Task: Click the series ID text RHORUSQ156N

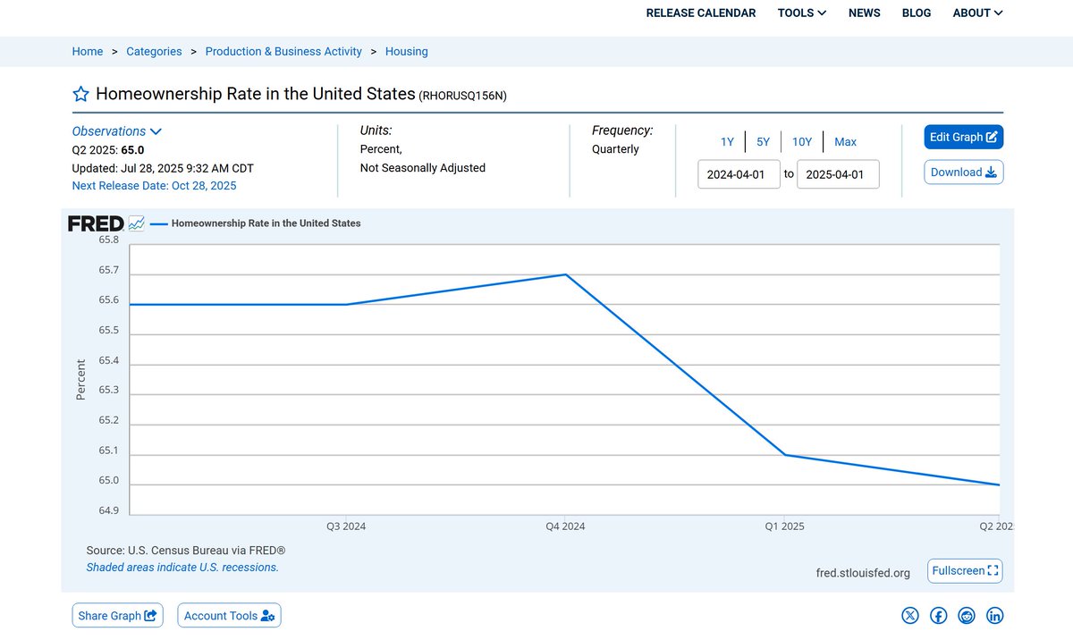Action: pos(462,96)
